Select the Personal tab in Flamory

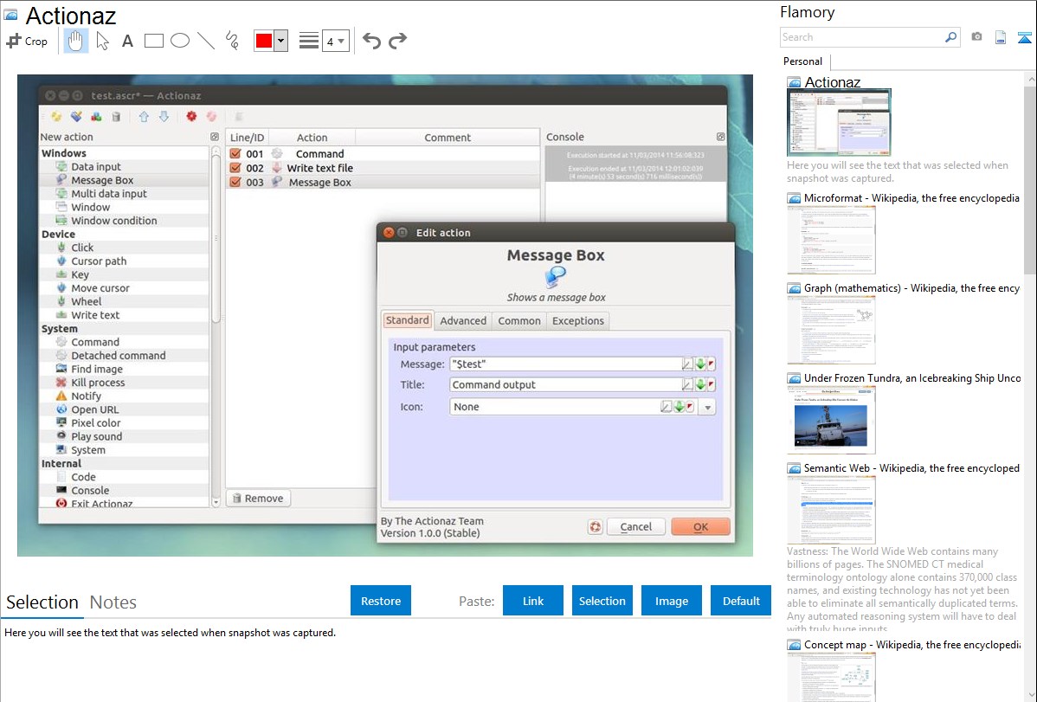pyautogui.click(x=802, y=61)
